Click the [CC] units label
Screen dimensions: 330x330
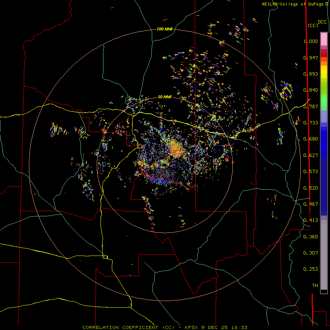(313, 25)
